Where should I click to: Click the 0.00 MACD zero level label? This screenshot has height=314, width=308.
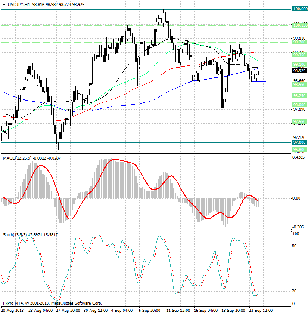296,198
